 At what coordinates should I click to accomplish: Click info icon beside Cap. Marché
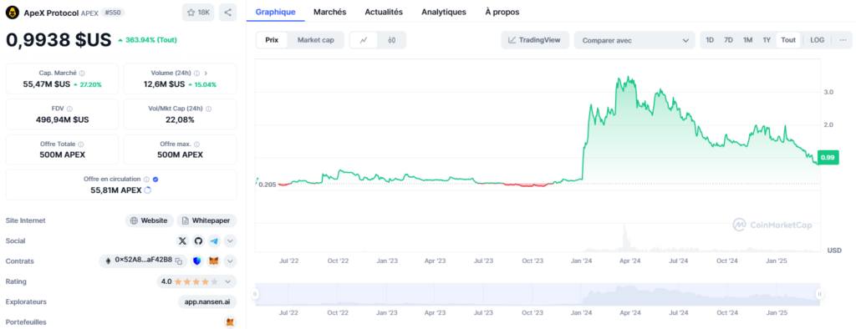click(x=82, y=73)
